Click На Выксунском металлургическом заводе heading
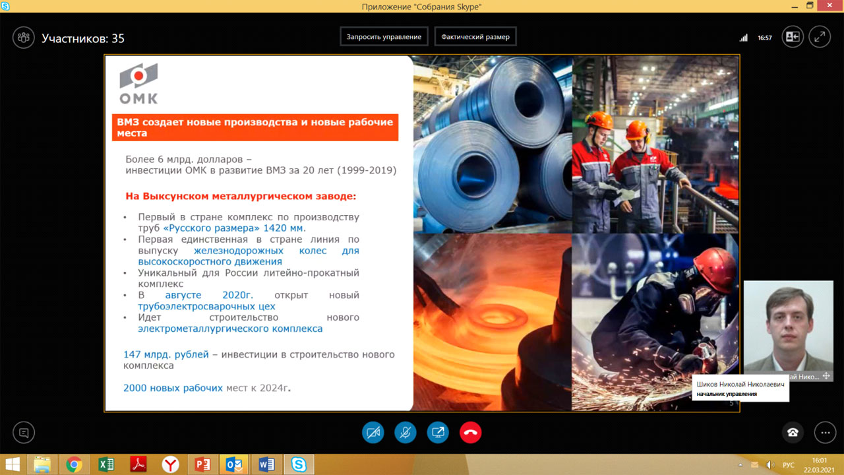 pyautogui.click(x=241, y=197)
